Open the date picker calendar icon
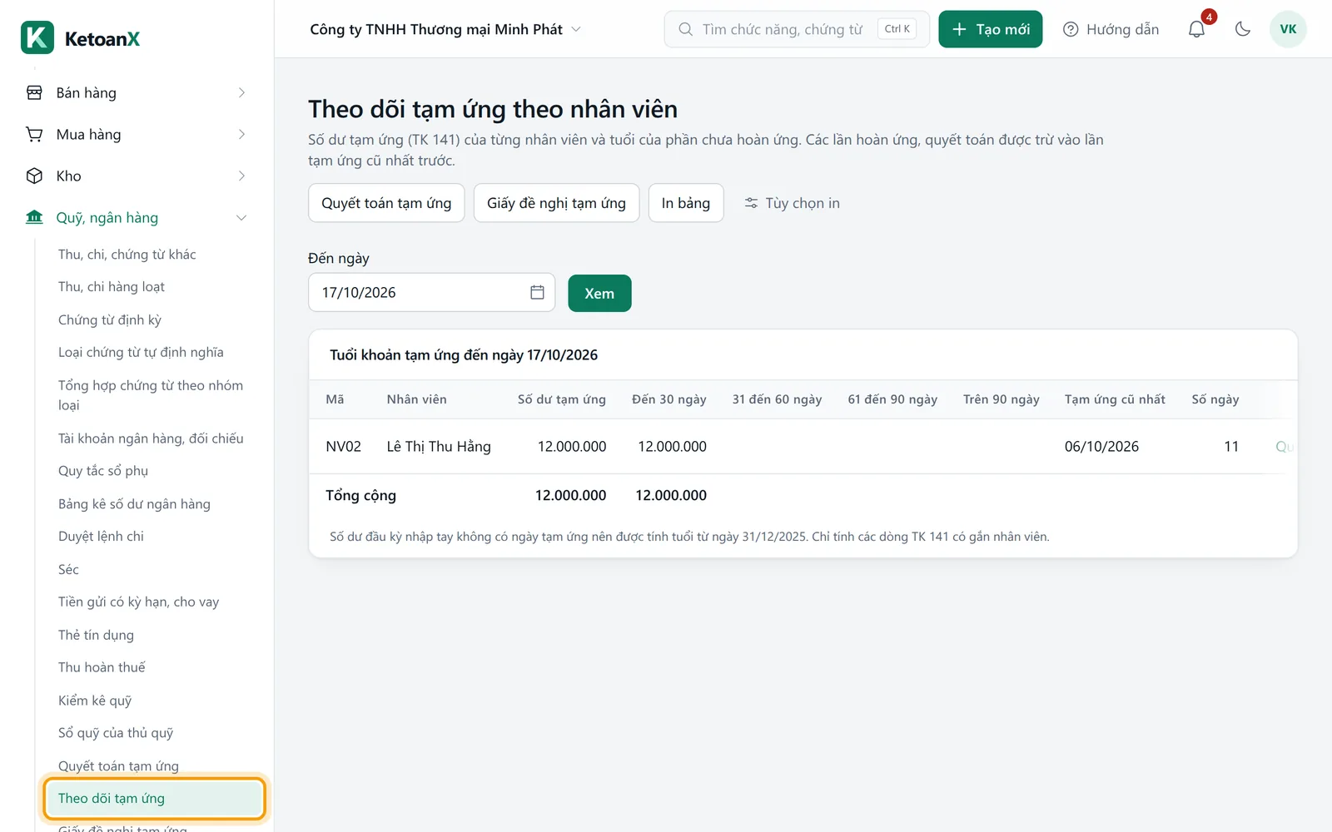The height and width of the screenshot is (832, 1332). tap(537, 292)
